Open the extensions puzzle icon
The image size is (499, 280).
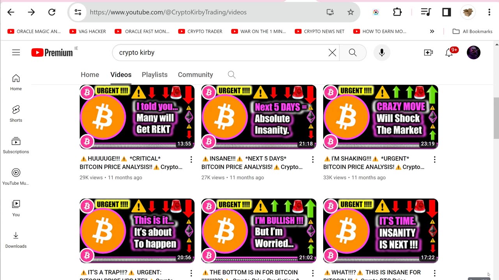[397, 12]
